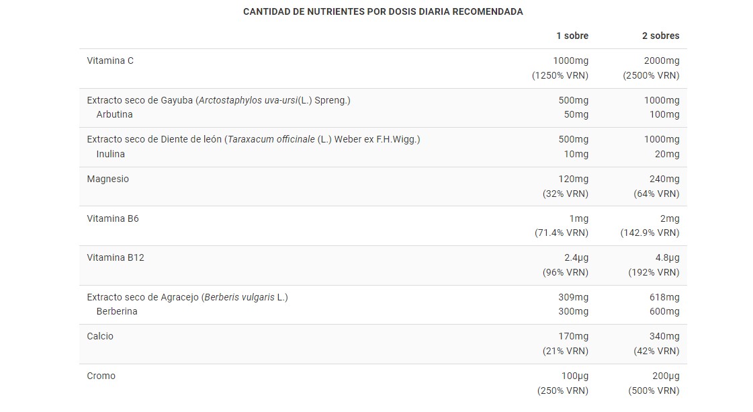Select the 500% VRN Cromo value

click(654, 390)
